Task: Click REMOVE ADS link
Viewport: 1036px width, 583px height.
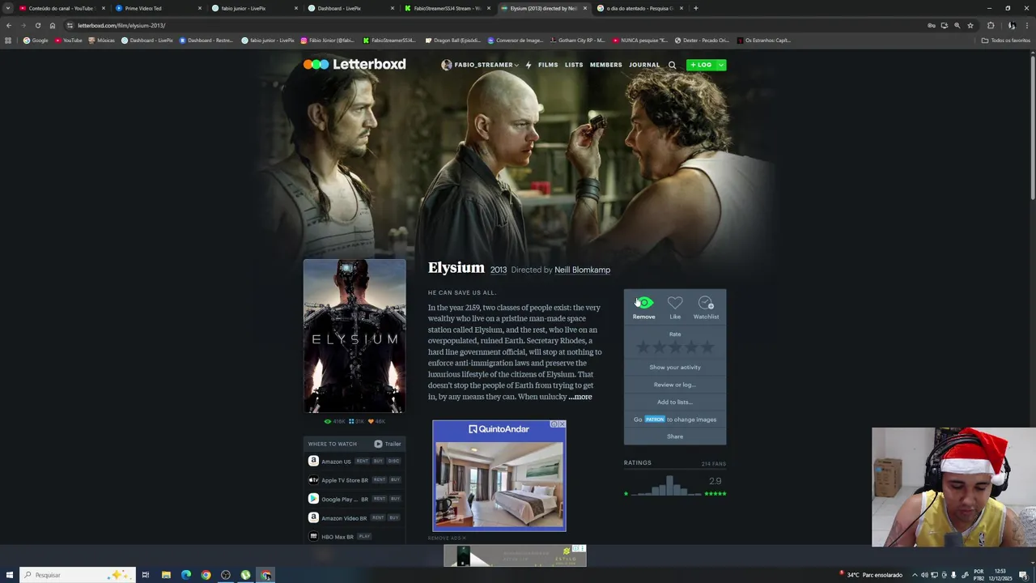Action: [x=447, y=538]
